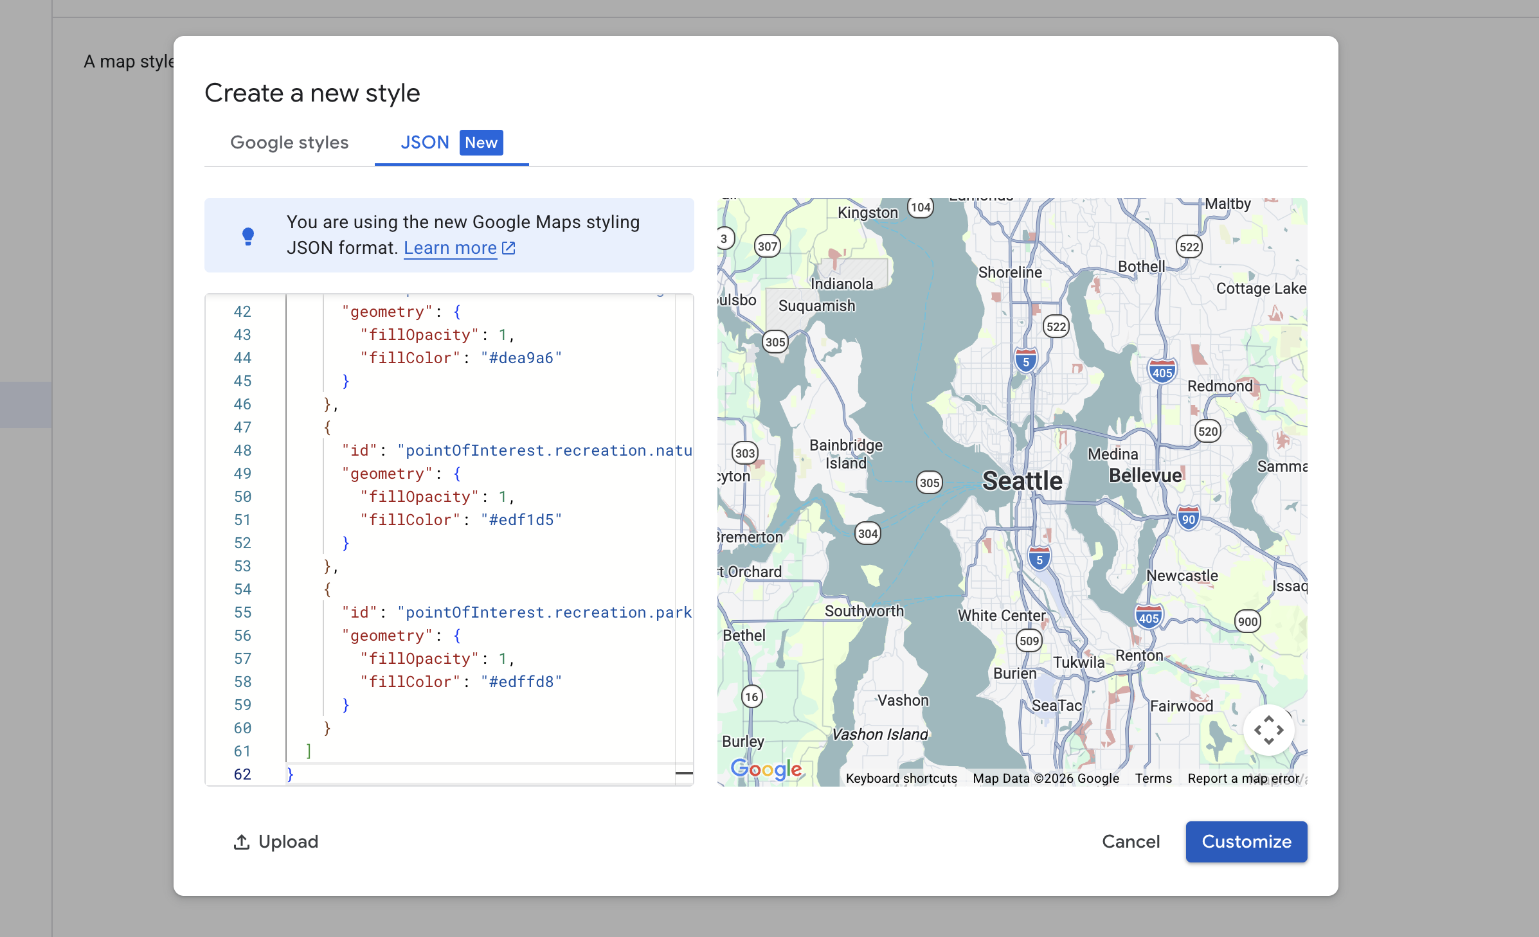Click the Interstate 90 shield on map
The image size is (1539, 937).
coord(1188,519)
